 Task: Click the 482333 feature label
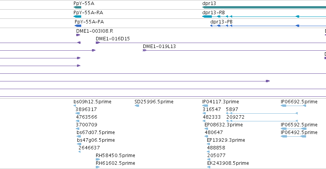pyautogui.click(x=211, y=117)
